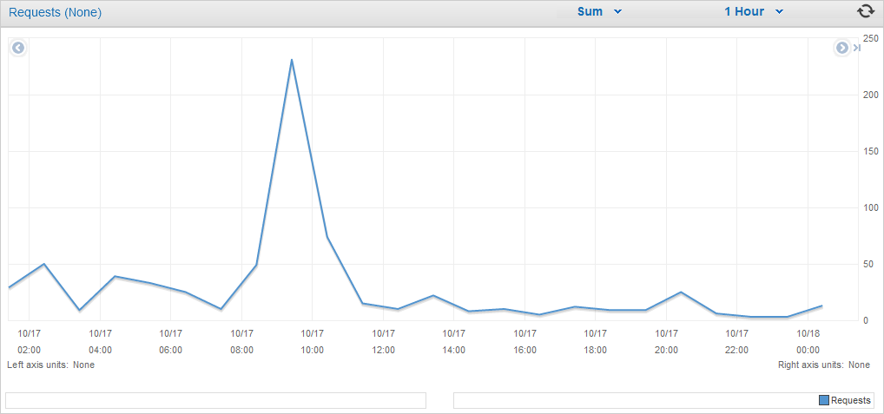Image resolution: width=884 pixels, height=414 pixels.
Task: Refresh the Requests graph
Action: [x=866, y=12]
